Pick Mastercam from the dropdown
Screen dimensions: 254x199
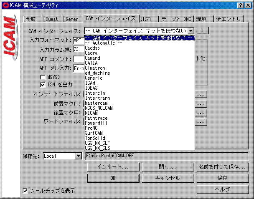tap(140, 103)
